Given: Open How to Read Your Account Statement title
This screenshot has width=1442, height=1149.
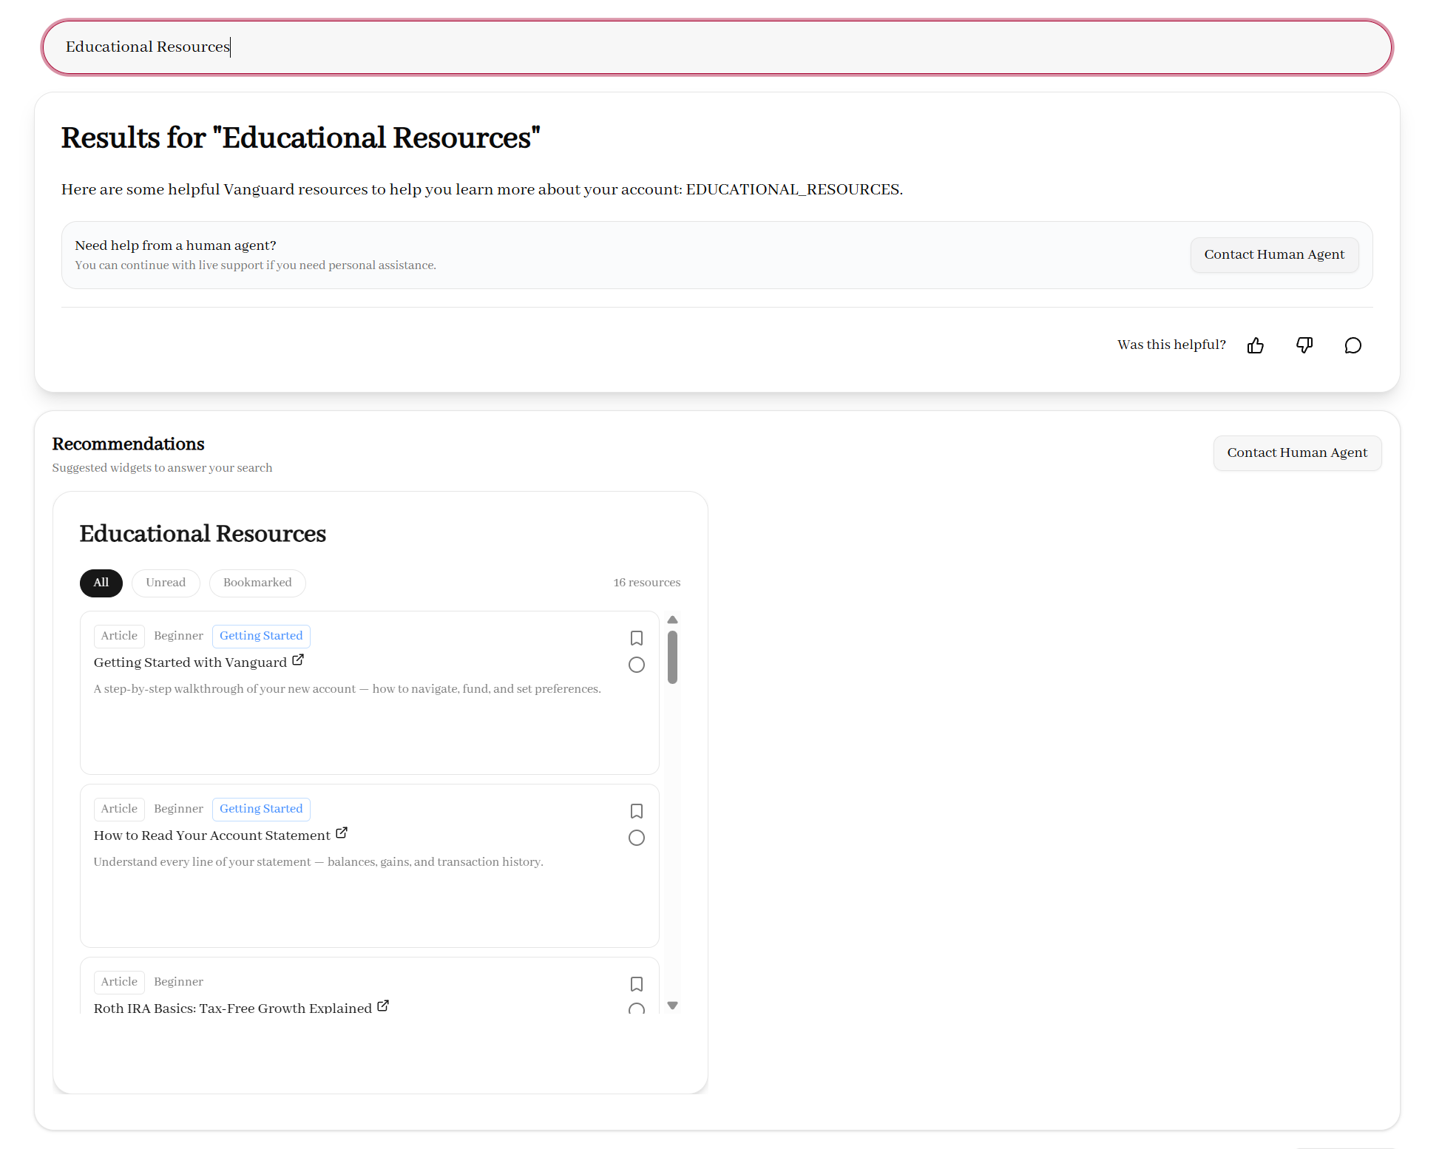Looking at the screenshot, I should (x=212, y=836).
